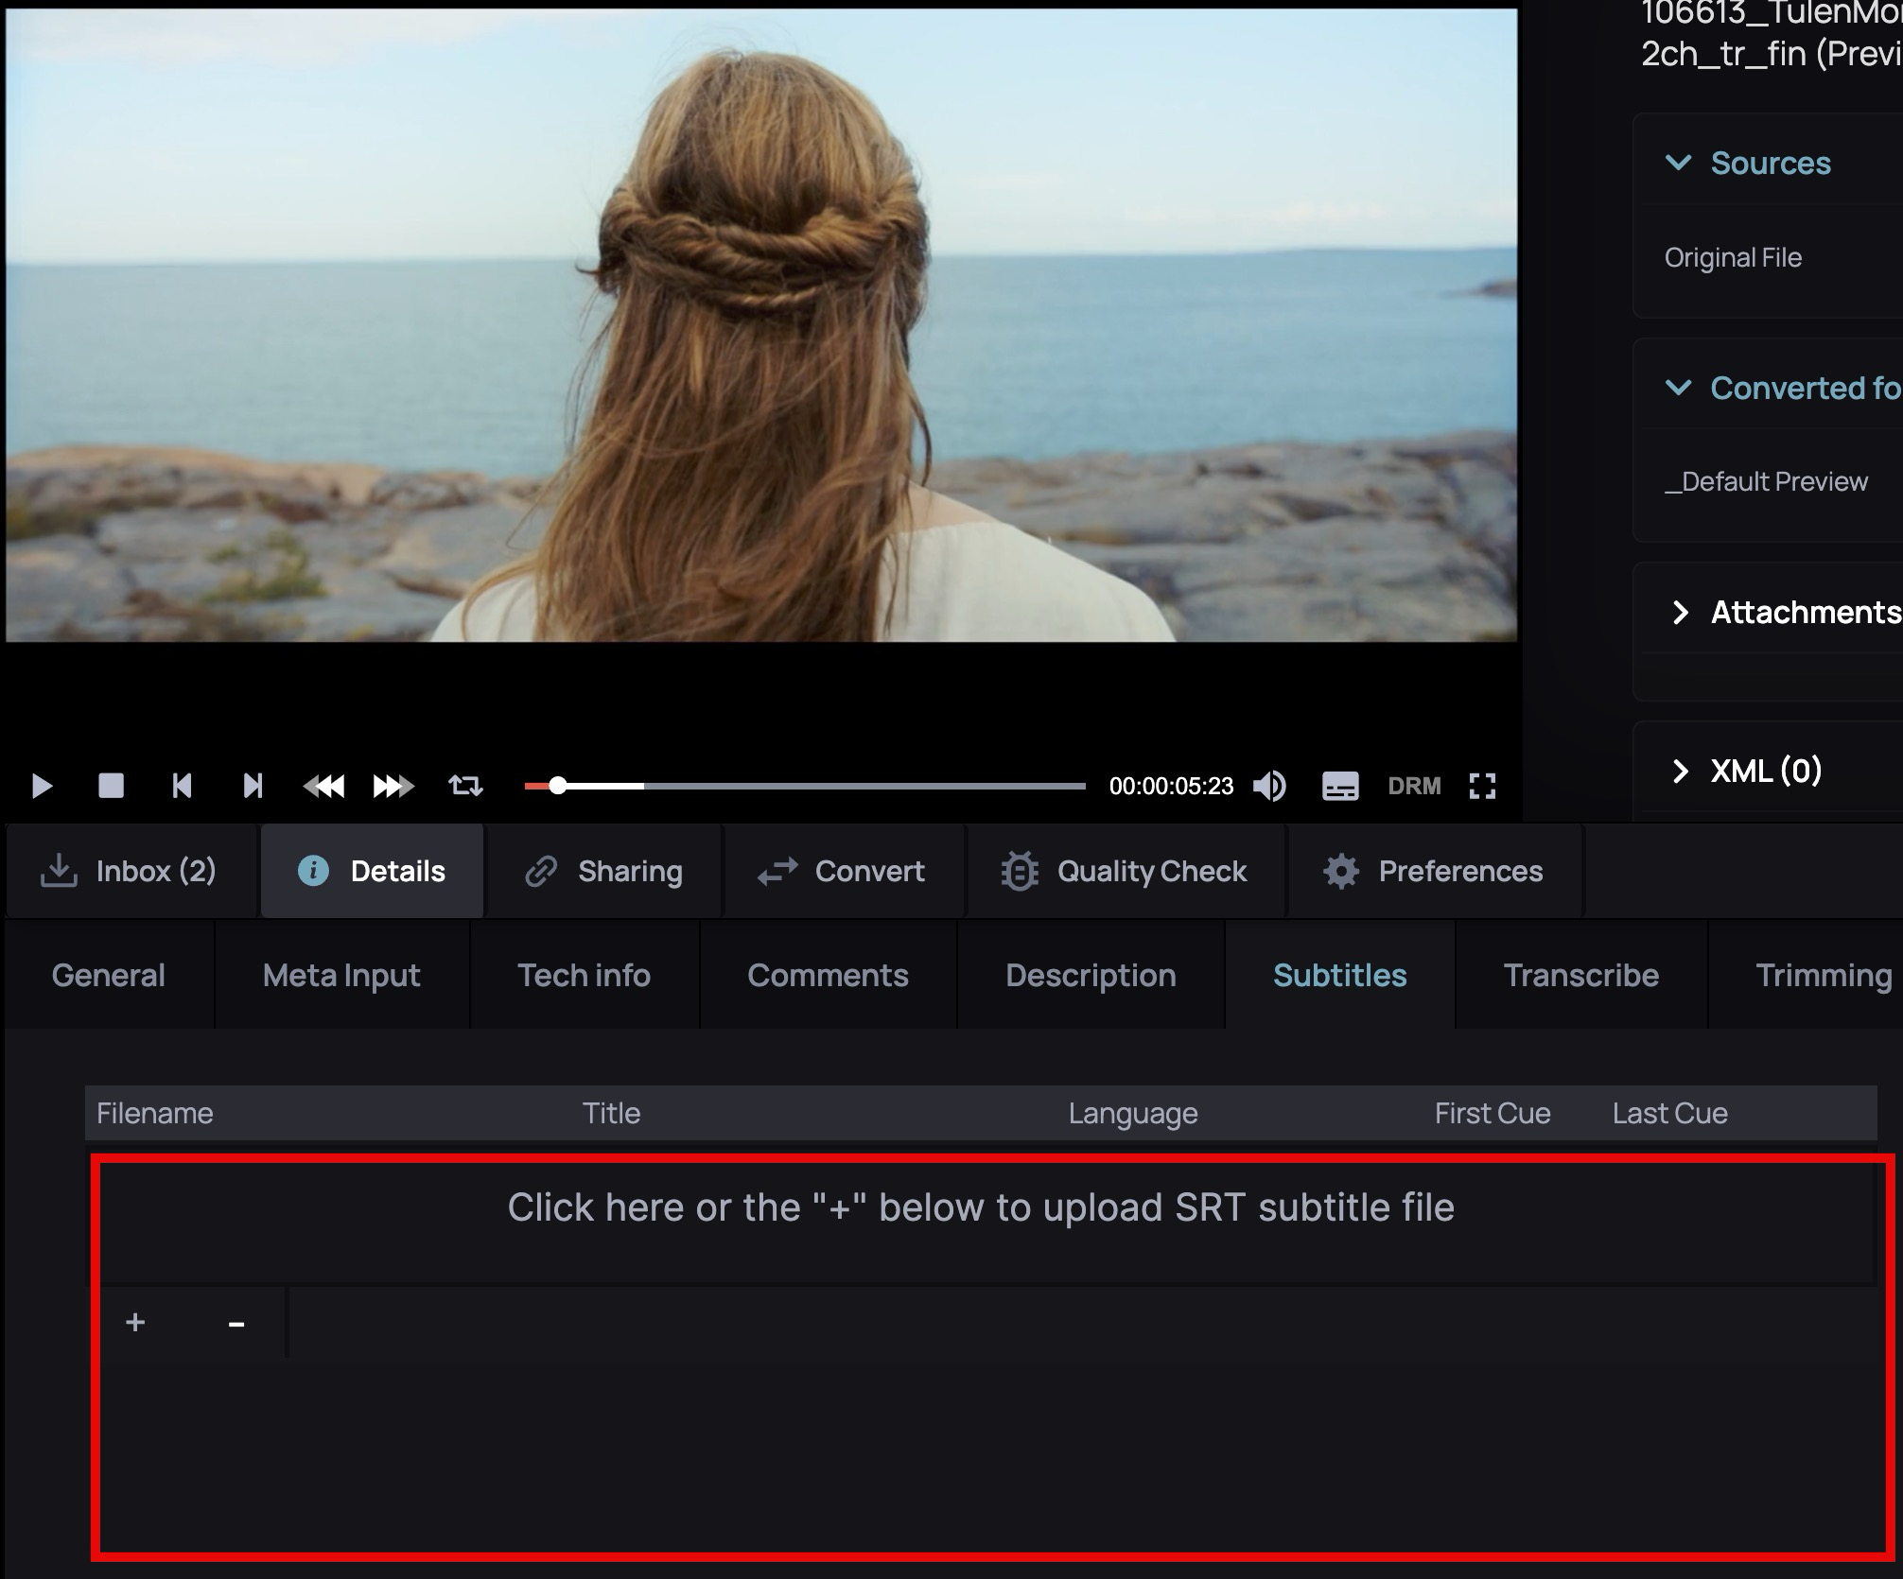This screenshot has height=1579, width=1903.
Task: Switch to the Transcribe tab
Action: click(1580, 975)
